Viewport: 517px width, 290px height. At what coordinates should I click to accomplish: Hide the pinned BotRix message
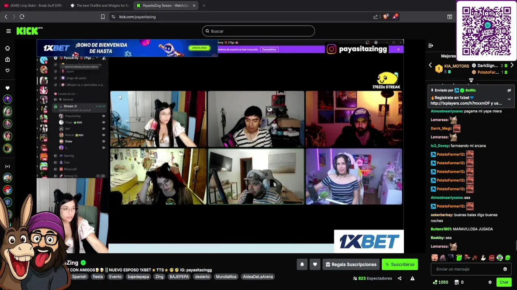click(509, 91)
